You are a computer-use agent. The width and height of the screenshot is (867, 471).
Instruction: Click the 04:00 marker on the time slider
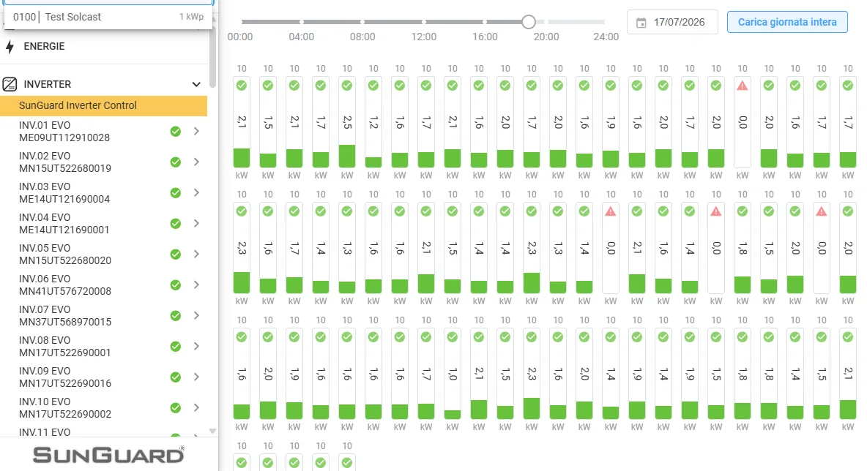pos(302,22)
